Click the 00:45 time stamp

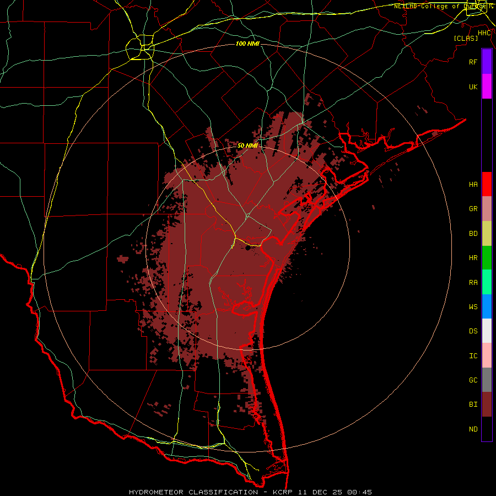[359, 492]
